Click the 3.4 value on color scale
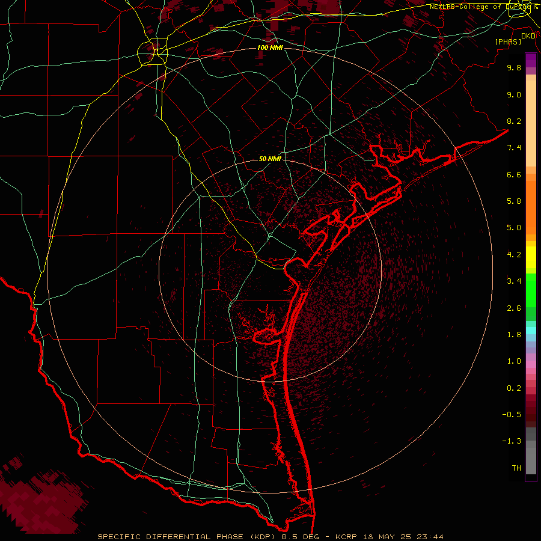 tap(514, 281)
